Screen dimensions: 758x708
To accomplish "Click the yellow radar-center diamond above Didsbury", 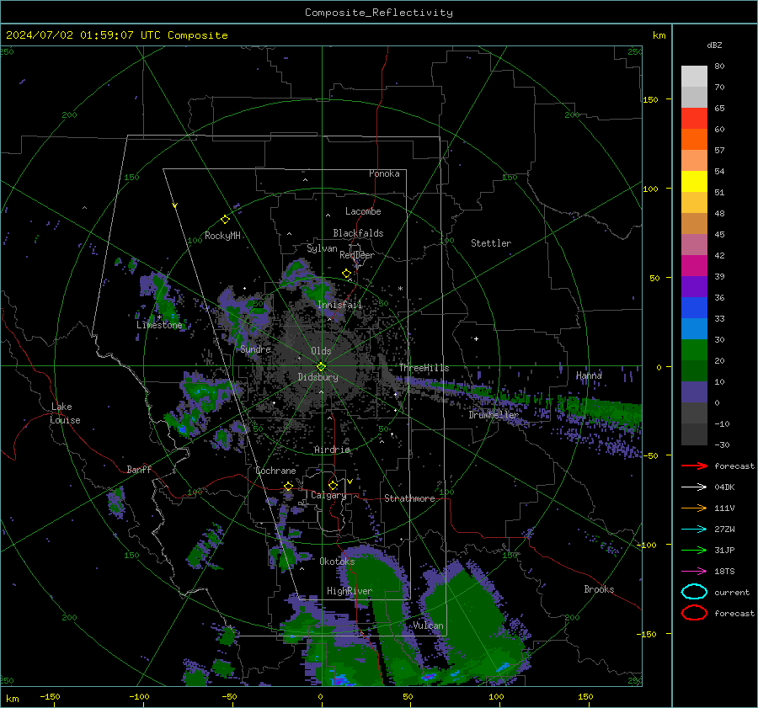I will pyautogui.click(x=321, y=367).
